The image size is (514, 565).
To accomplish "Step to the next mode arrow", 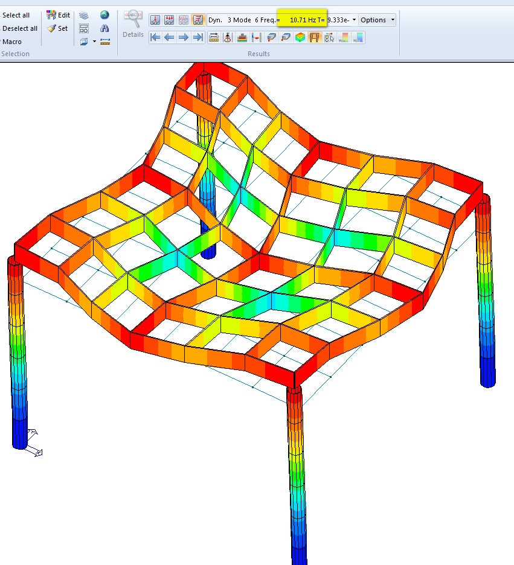I will click(184, 37).
